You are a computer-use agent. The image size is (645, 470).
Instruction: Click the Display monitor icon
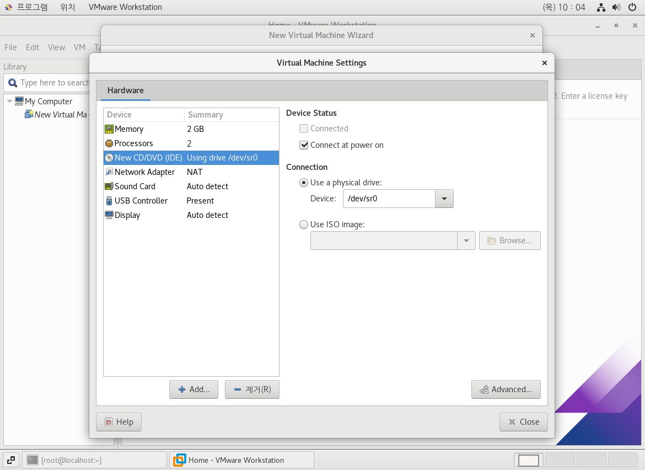pos(109,215)
